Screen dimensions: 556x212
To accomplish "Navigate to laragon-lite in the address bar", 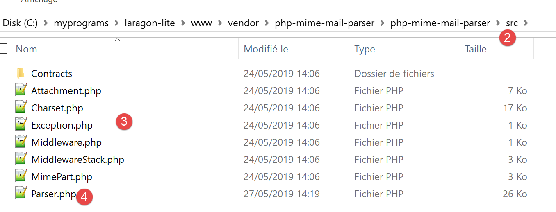I will tap(150, 23).
